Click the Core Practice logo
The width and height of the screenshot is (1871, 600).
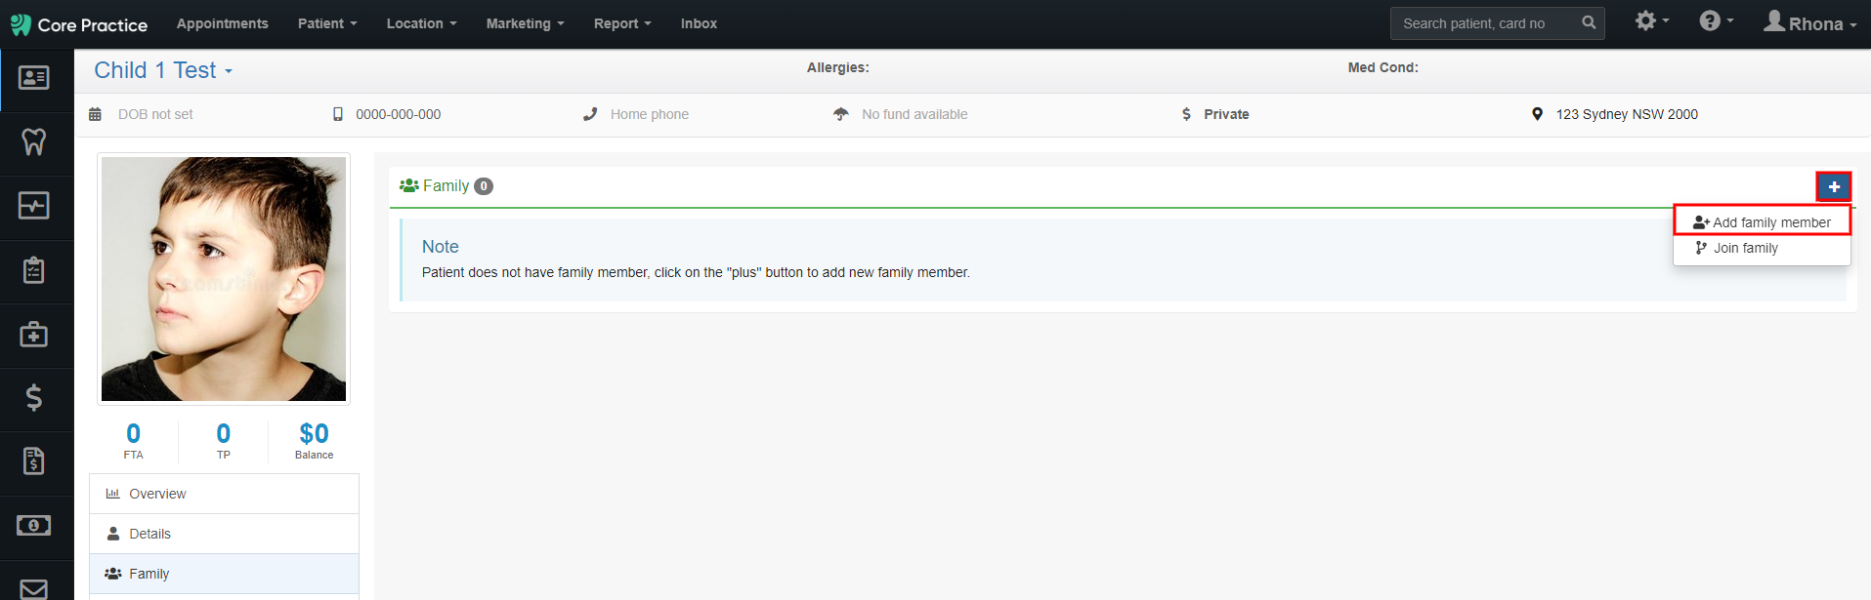pyautogui.click(x=78, y=24)
